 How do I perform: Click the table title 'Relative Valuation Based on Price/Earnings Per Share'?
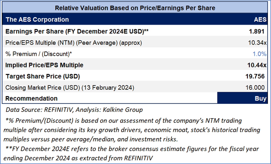tap(135, 8)
